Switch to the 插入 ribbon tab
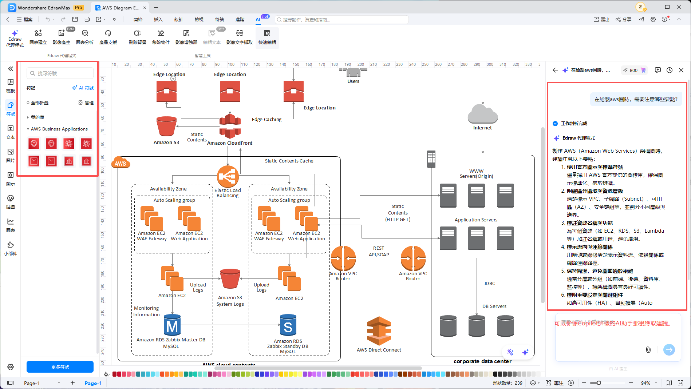This screenshot has height=389, width=691. click(x=158, y=19)
